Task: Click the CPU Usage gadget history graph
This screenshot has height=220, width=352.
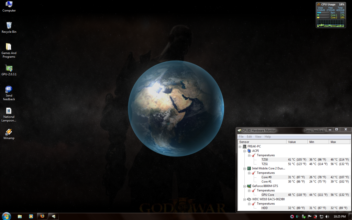Action: click(330, 23)
